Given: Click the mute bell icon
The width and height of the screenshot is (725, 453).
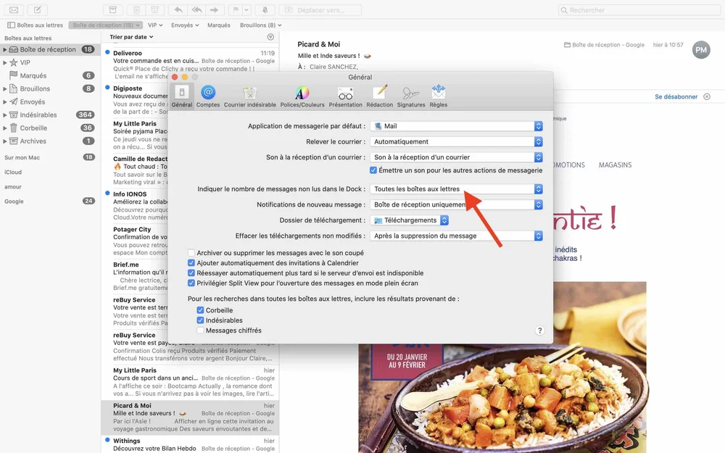Looking at the screenshot, I should coord(265,9).
